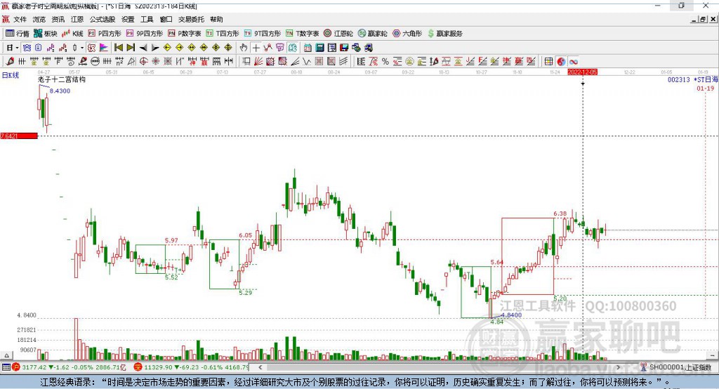The height and width of the screenshot is (389, 719).
Task: Click the 2022-12-05 date marker
Action: tap(582, 72)
